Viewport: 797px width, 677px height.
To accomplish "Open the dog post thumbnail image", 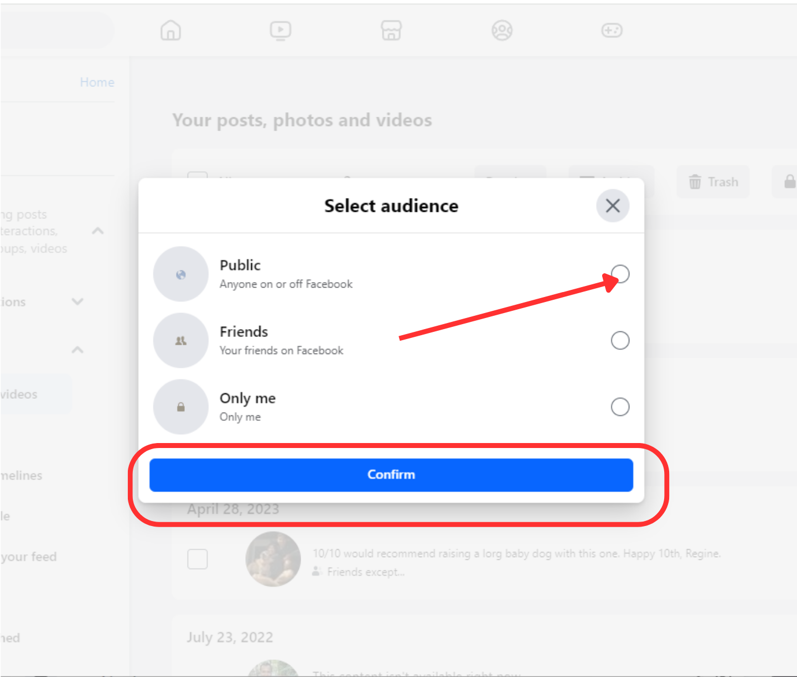I will [x=273, y=559].
